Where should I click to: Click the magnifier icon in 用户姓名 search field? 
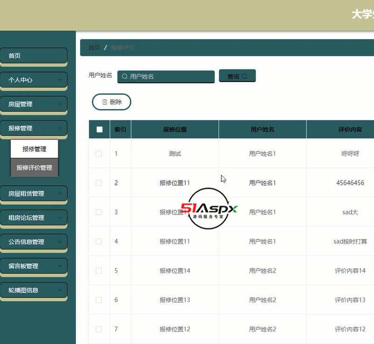125,76
